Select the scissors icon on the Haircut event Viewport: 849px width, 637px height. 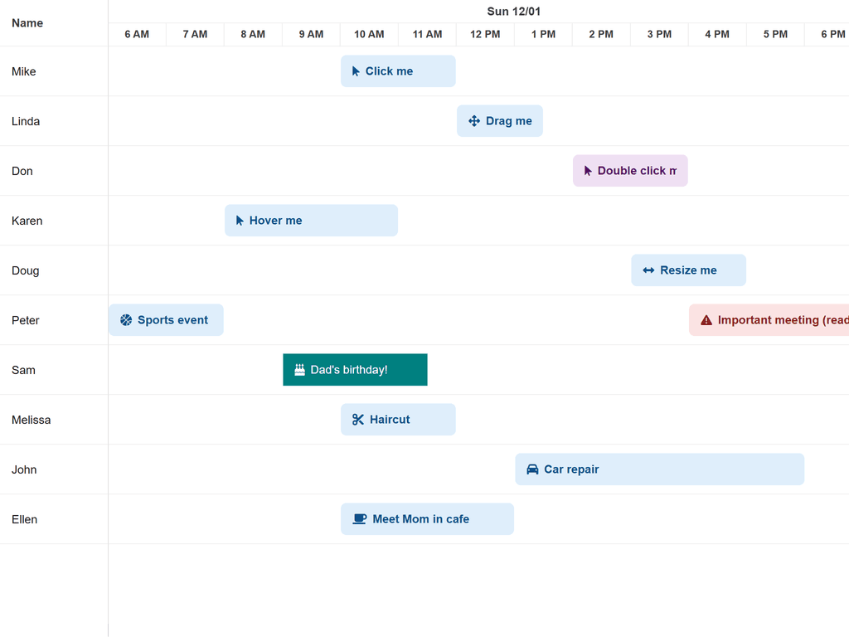point(357,419)
